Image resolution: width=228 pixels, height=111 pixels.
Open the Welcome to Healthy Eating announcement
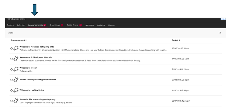pos(32,90)
